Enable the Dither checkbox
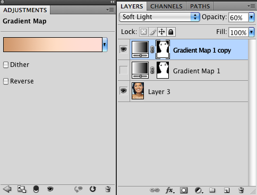The image size is (257, 195). tap(6, 65)
